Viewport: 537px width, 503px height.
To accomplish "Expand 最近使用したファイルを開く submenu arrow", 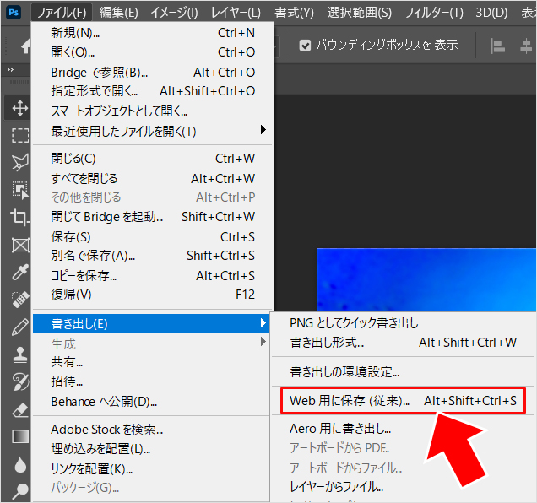I will (x=263, y=130).
